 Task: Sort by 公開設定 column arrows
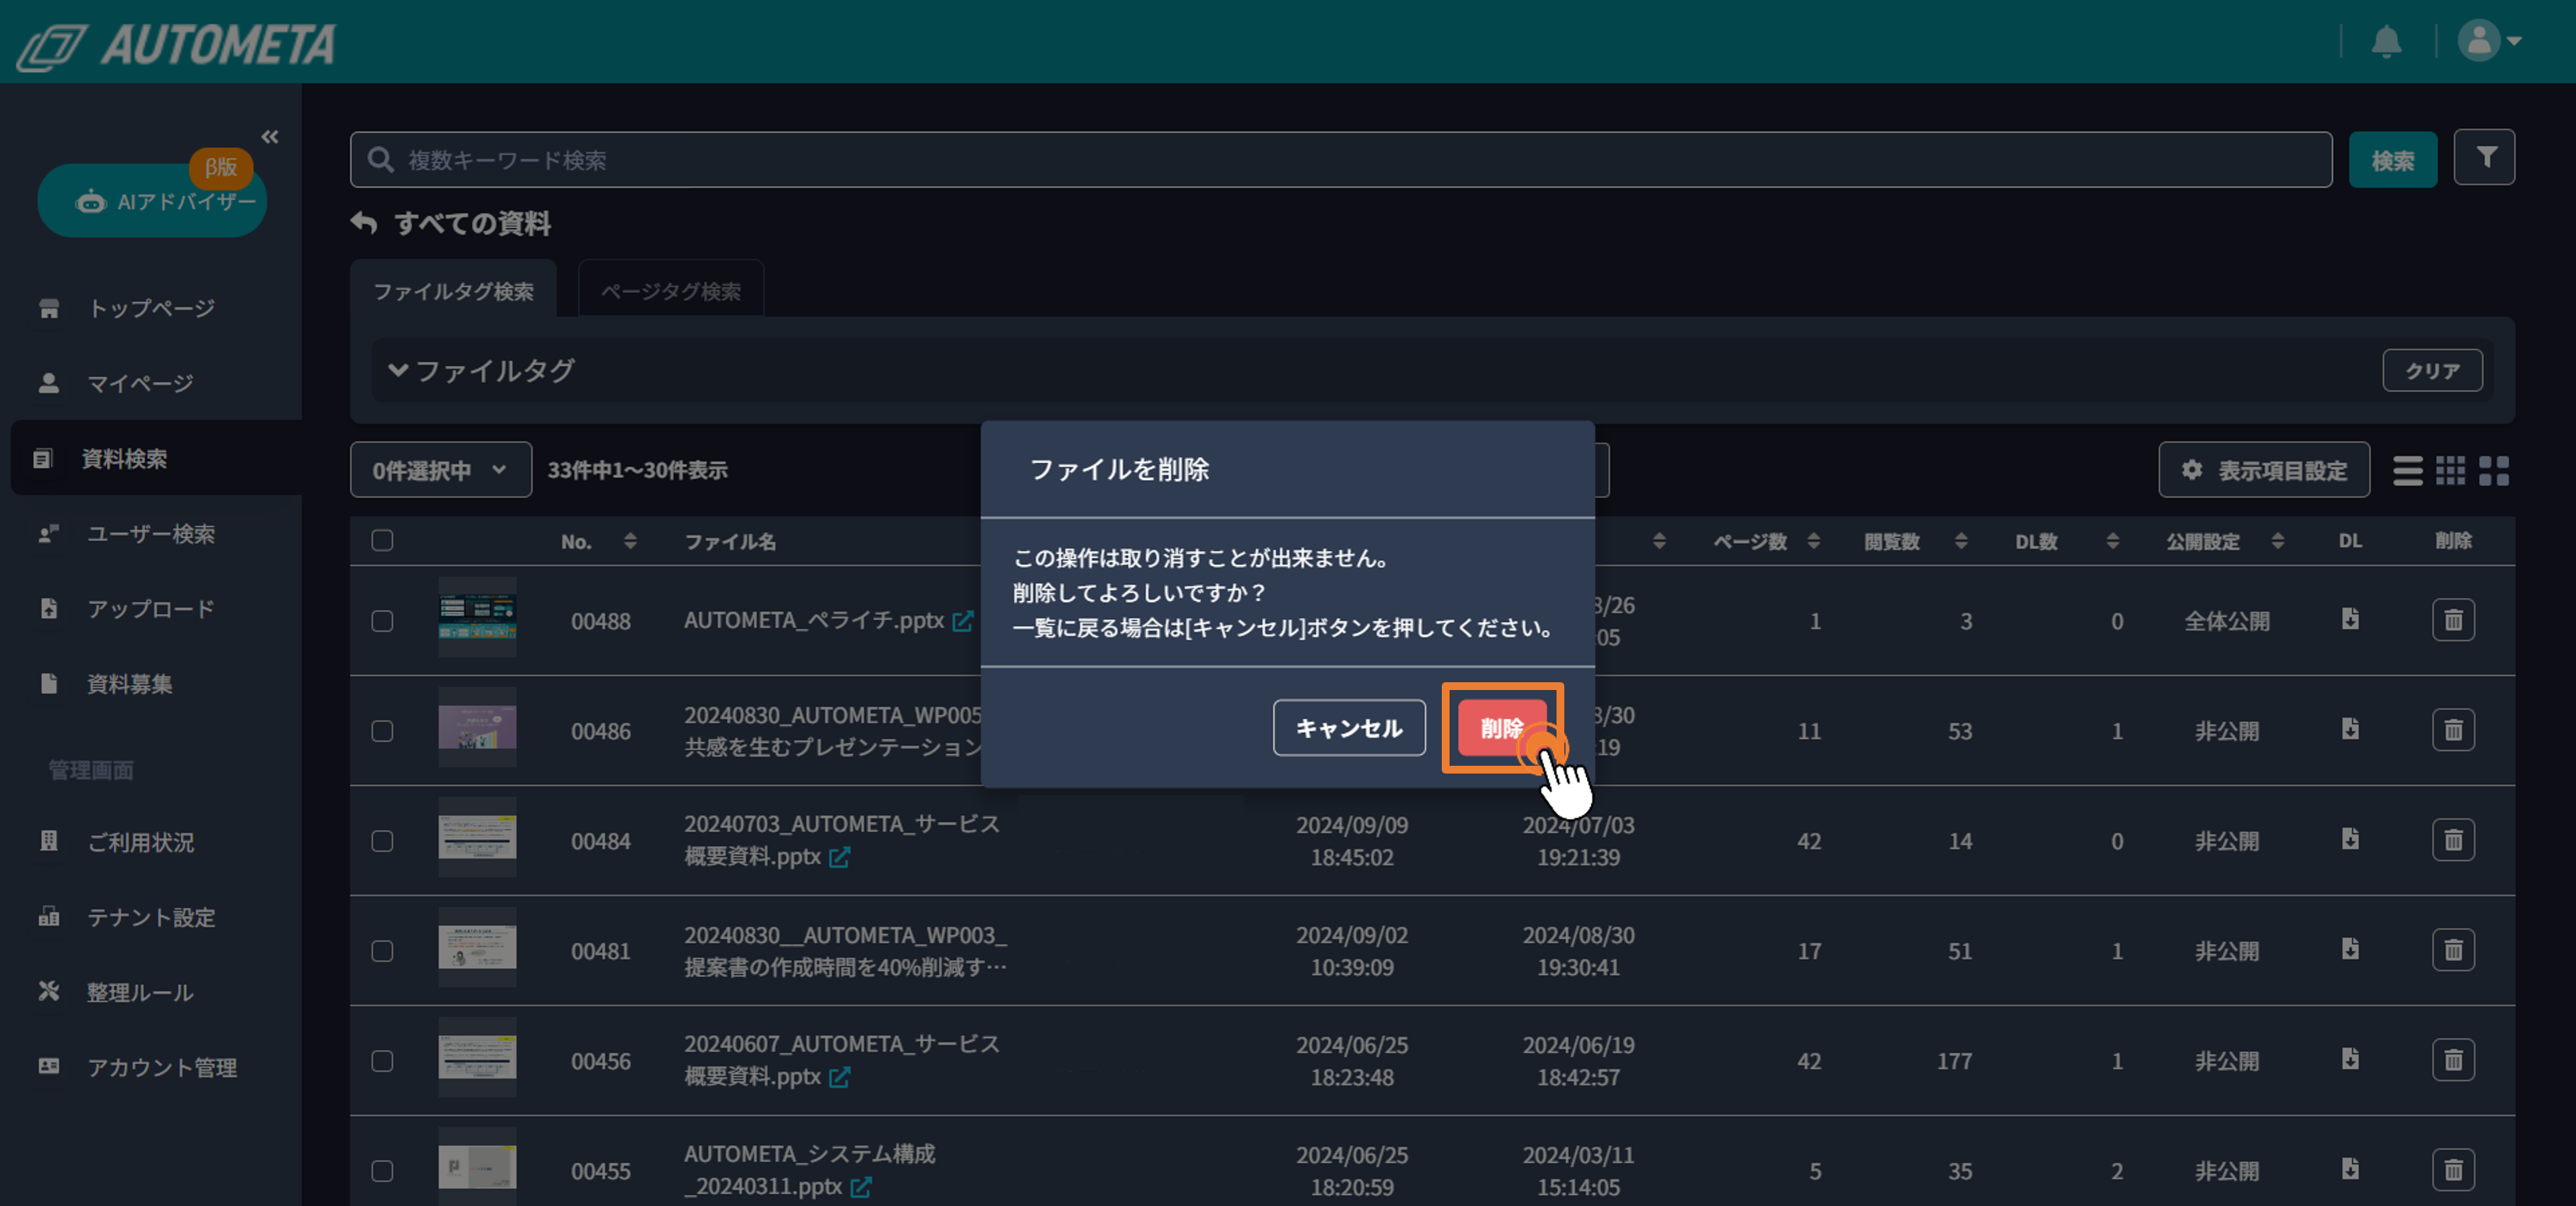pos(2277,541)
